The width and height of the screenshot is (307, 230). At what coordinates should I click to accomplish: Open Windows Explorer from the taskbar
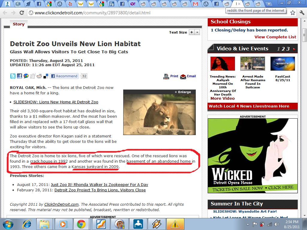pyautogui.click(x=44, y=224)
